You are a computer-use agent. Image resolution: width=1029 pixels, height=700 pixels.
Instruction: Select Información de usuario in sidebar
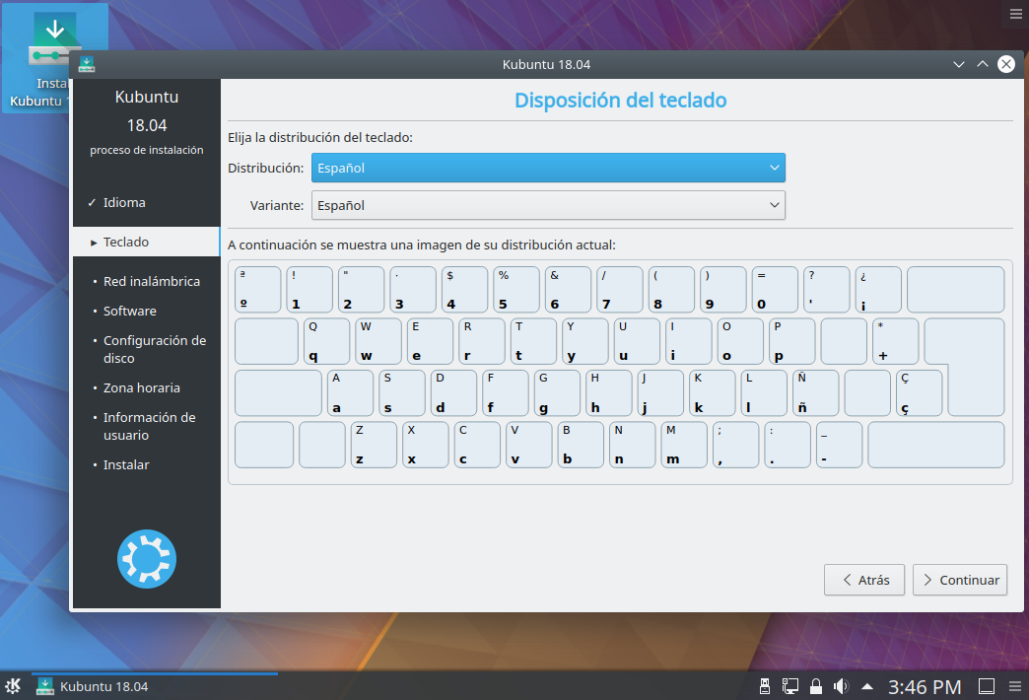point(149,426)
